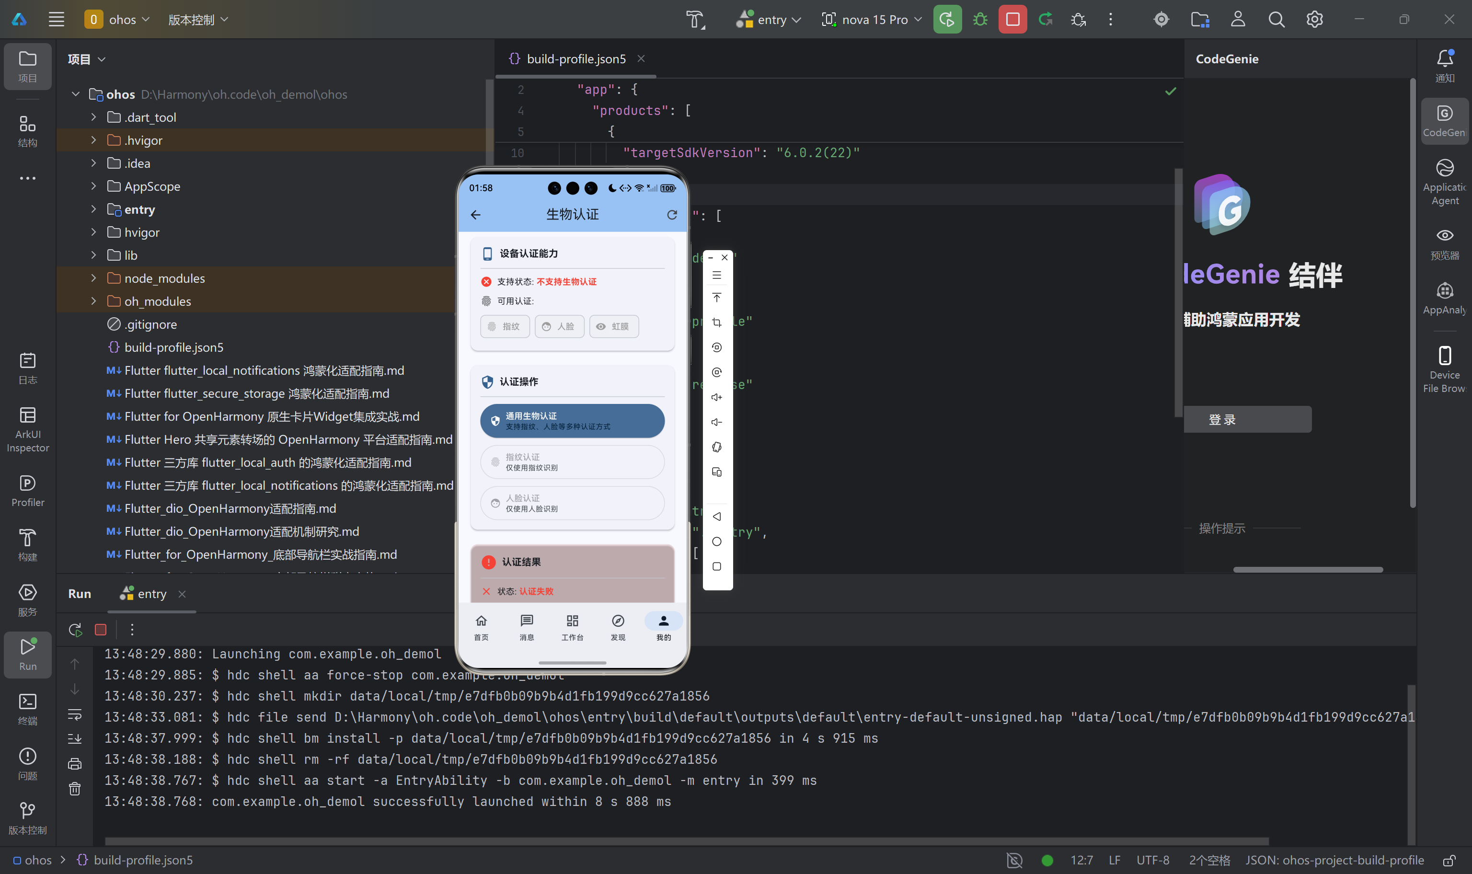Click the Debug bug icon in toolbar

click(x=980, y=20)
